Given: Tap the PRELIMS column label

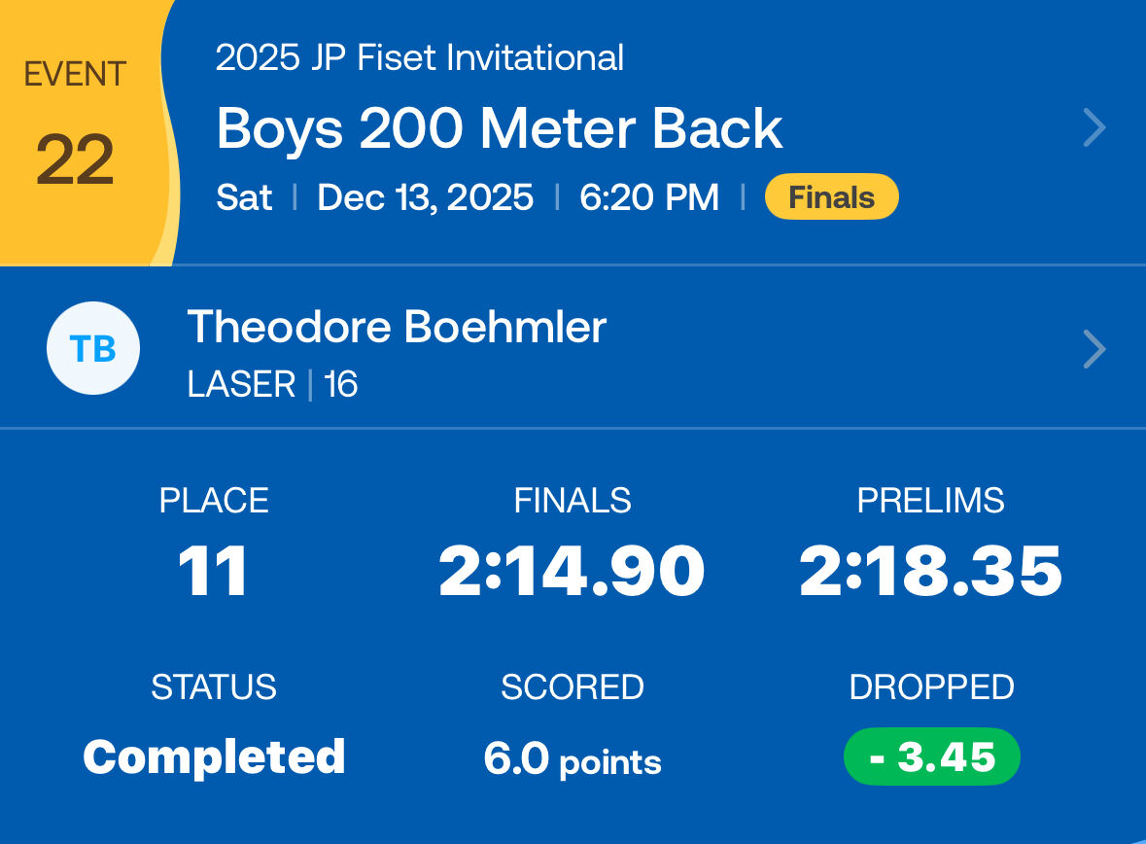Looking at the screenshot, I should click(x=930, y=501).
